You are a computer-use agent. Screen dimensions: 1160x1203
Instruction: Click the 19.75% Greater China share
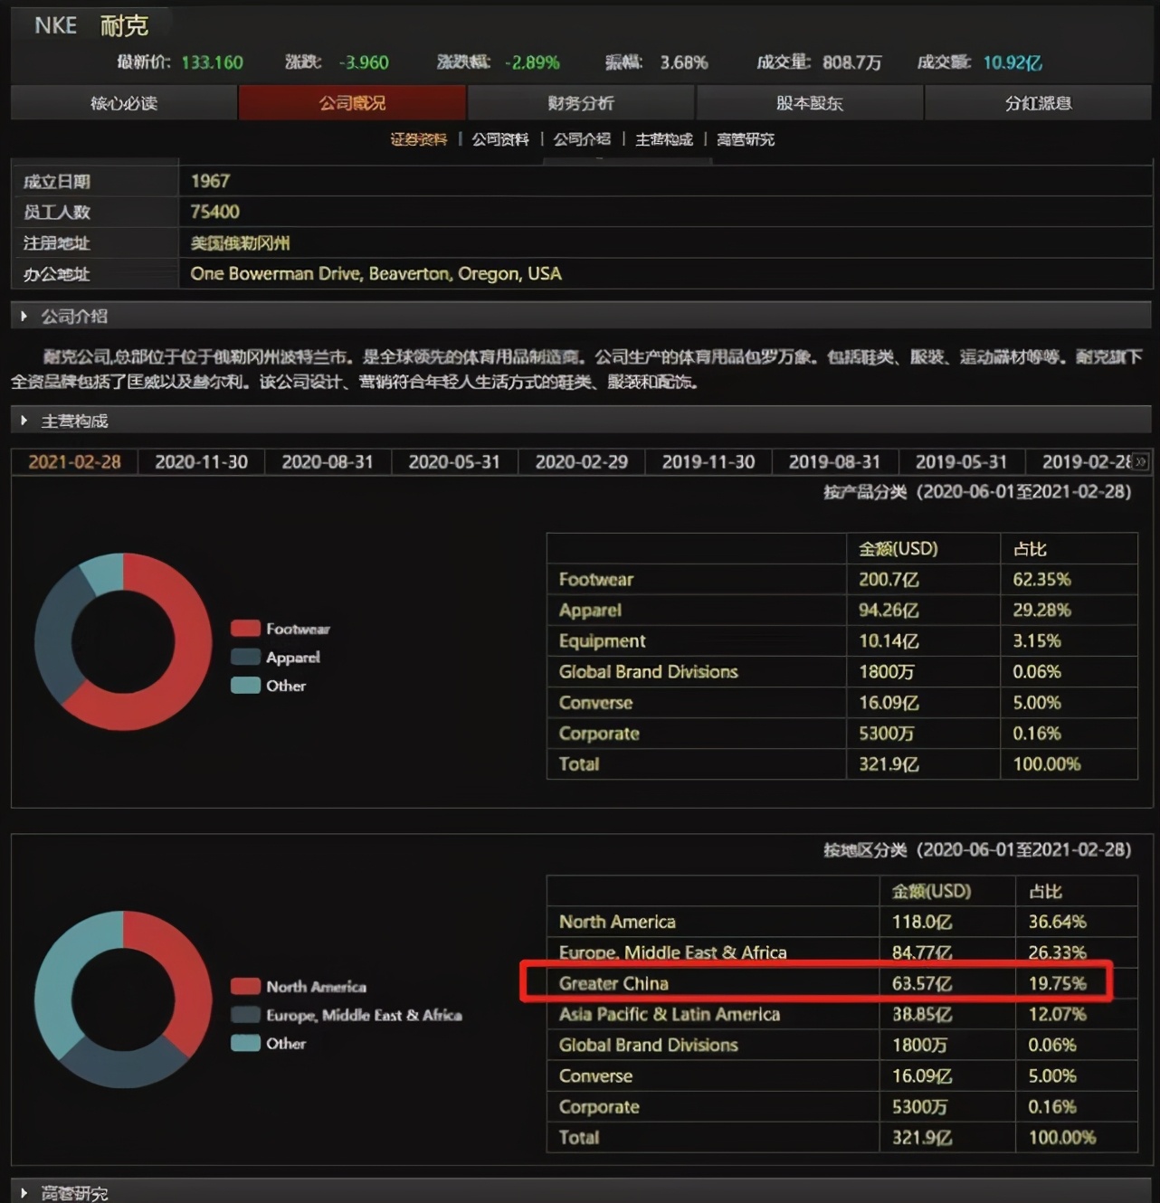click(x=1057, y=983)
